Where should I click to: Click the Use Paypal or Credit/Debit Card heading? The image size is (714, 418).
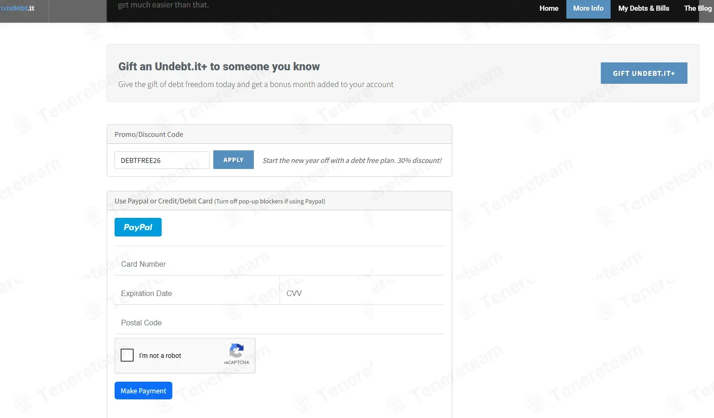point(220,201)
